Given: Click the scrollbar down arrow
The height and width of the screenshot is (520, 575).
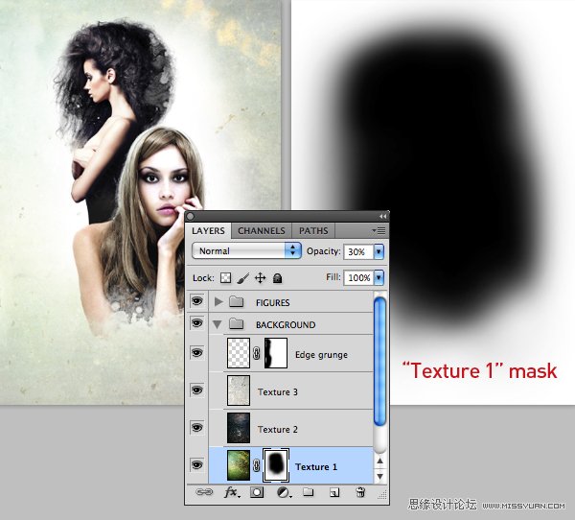Looking at the screenshot, I should [380, 476].
